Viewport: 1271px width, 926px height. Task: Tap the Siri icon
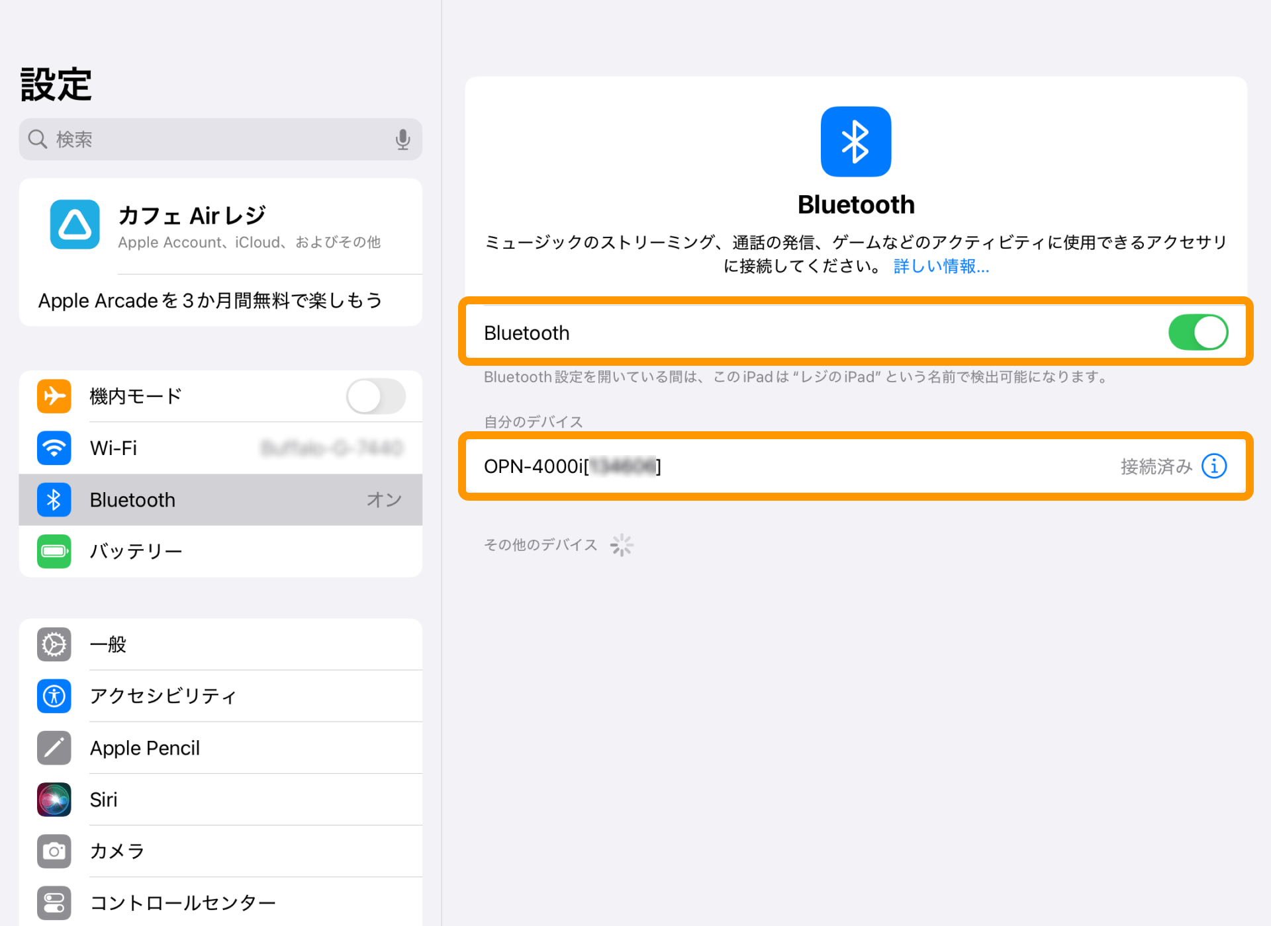click(x=54, y=799)
